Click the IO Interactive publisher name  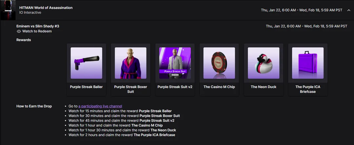point(30,13)
